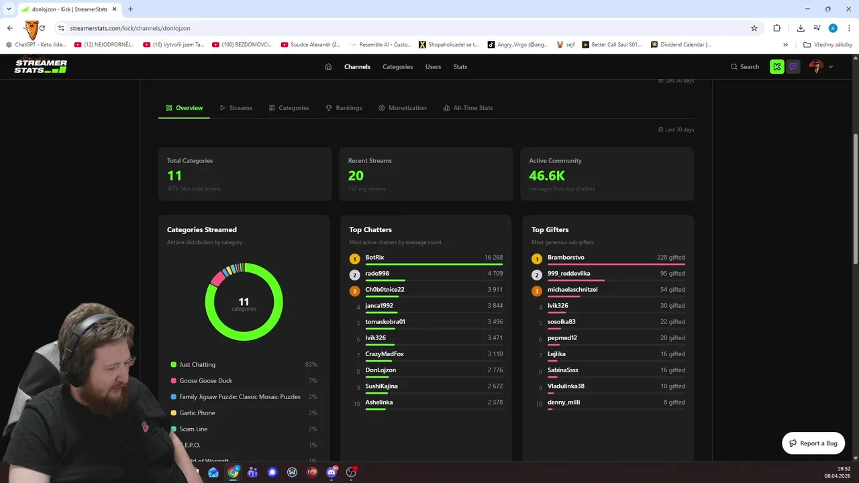This screenshot has height=483, width=859.
Task: Select the Monetization tab
Action: click(402, 108)
